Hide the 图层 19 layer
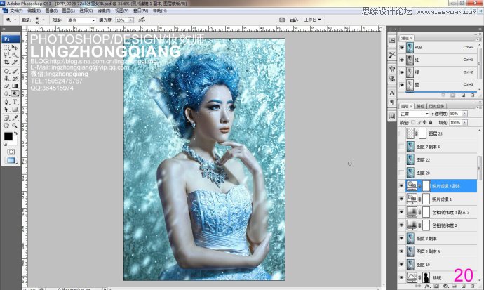484x290 pixels. coord(402,265)
